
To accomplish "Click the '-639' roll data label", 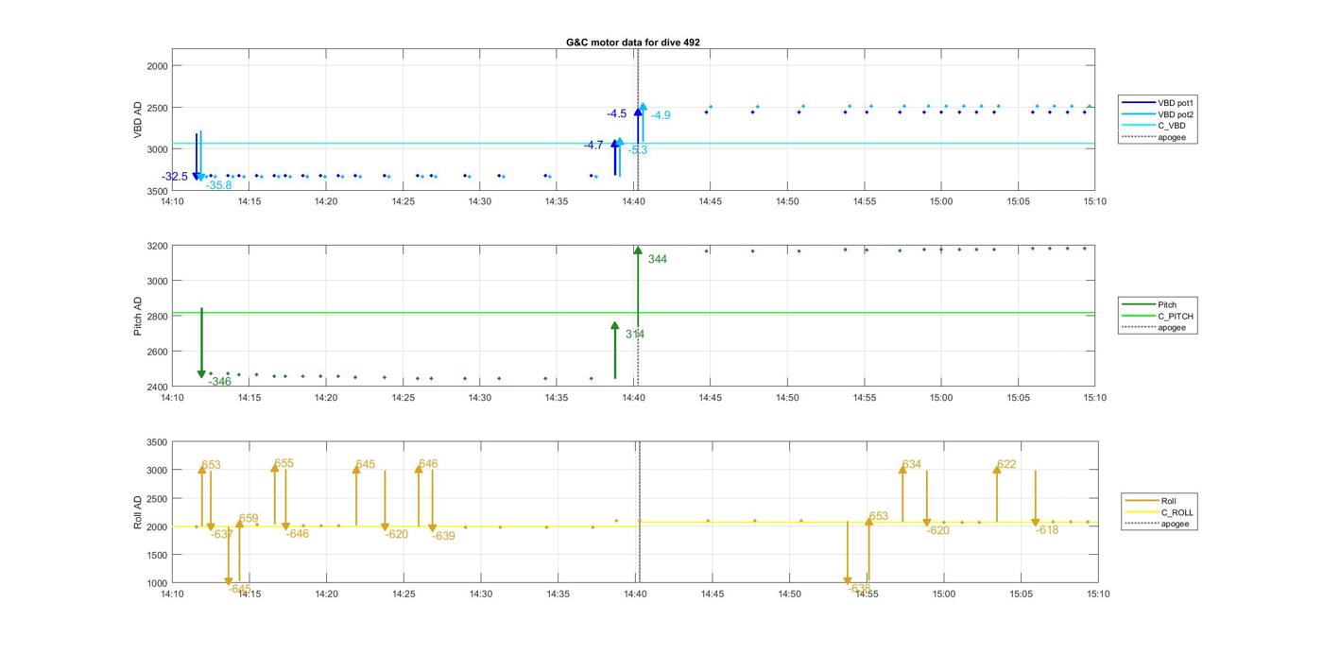I will click(444, 536).
